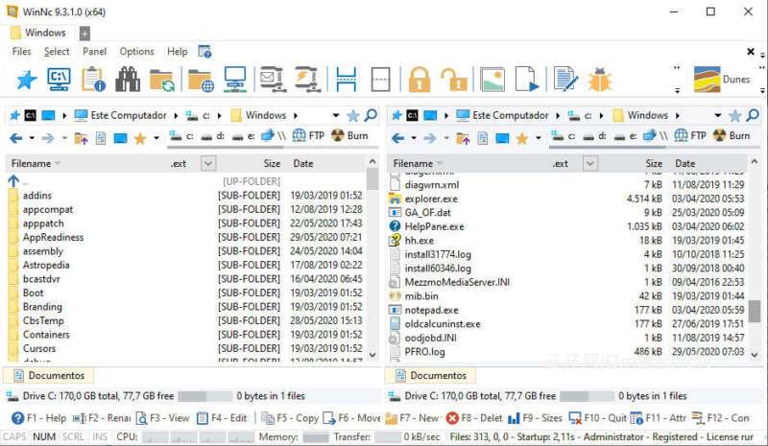Viewport: 768px width, 446px height.
Task: Click the blue favorites star in main toolbar
Action: point(26,80)
